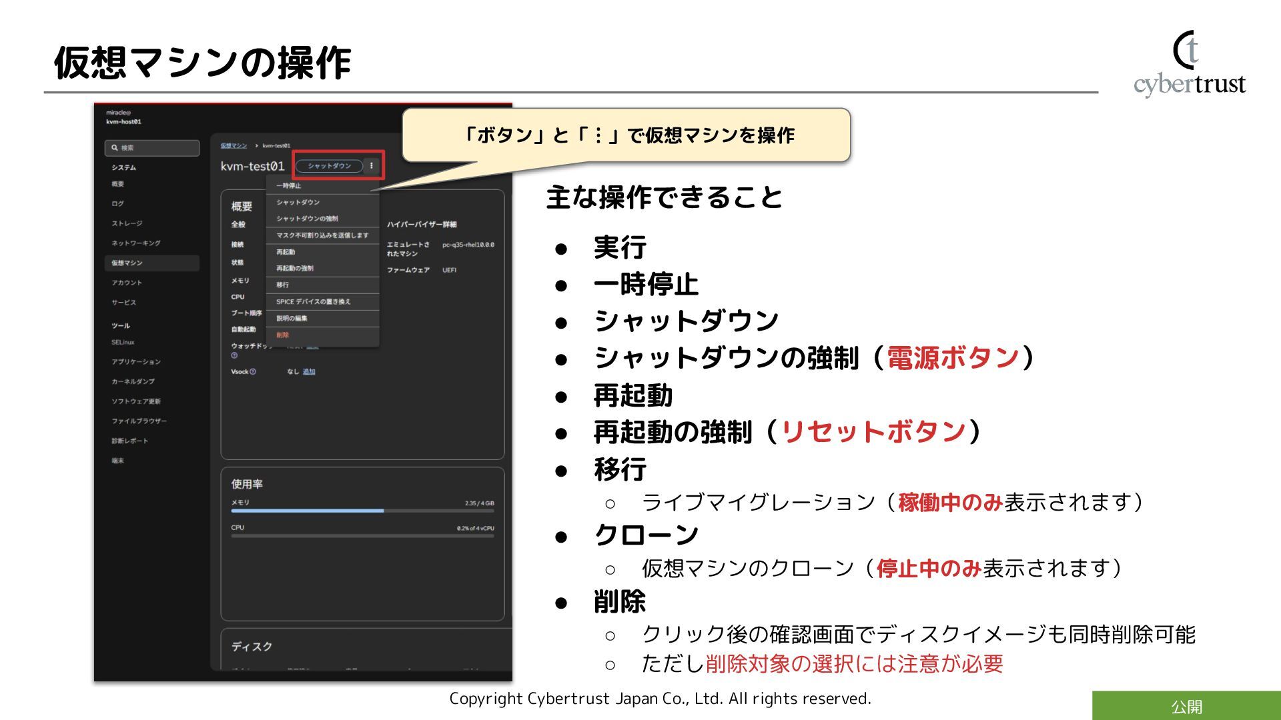1281x720 pixels.
Task: Select マスク不可割り込みを送信します menu entry
Action: coord(322,235)
